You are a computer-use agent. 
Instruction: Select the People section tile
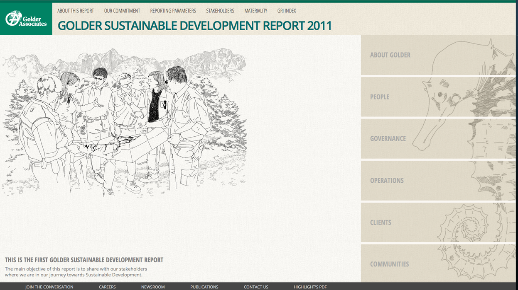(380, 97)
